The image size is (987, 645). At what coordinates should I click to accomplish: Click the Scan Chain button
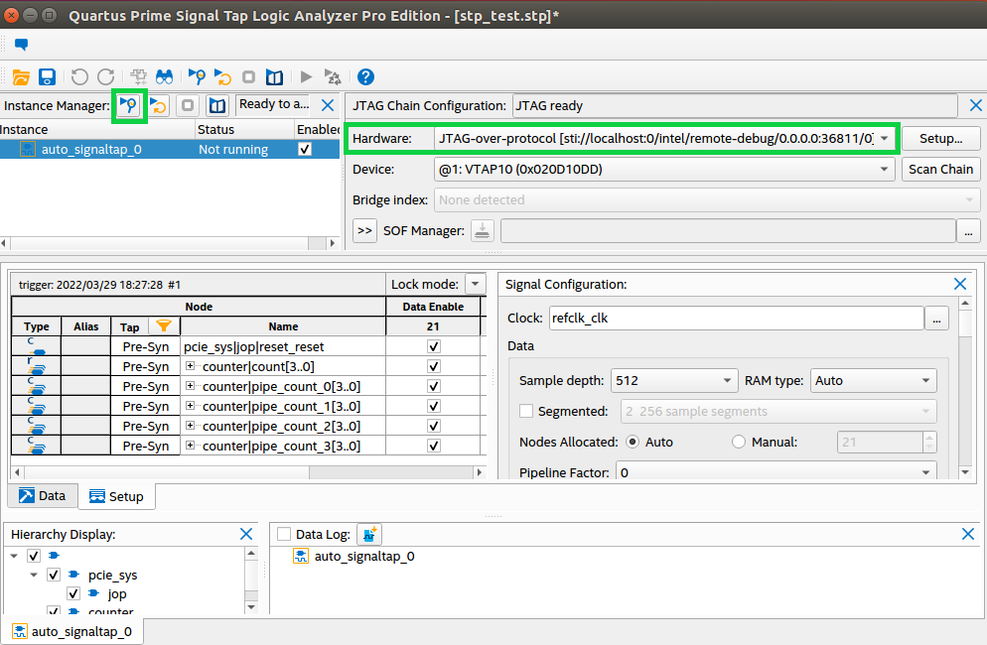click(940, 169)
